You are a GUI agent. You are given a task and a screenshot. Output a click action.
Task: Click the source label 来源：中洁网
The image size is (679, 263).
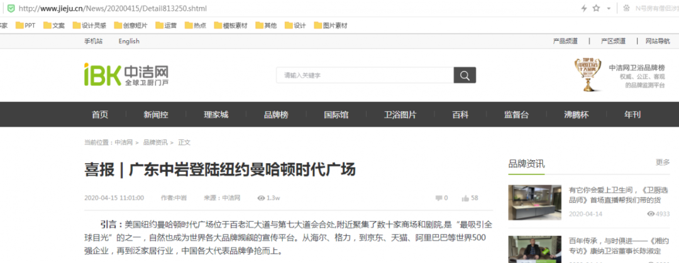pyautogui.click(x=222, y=198)
